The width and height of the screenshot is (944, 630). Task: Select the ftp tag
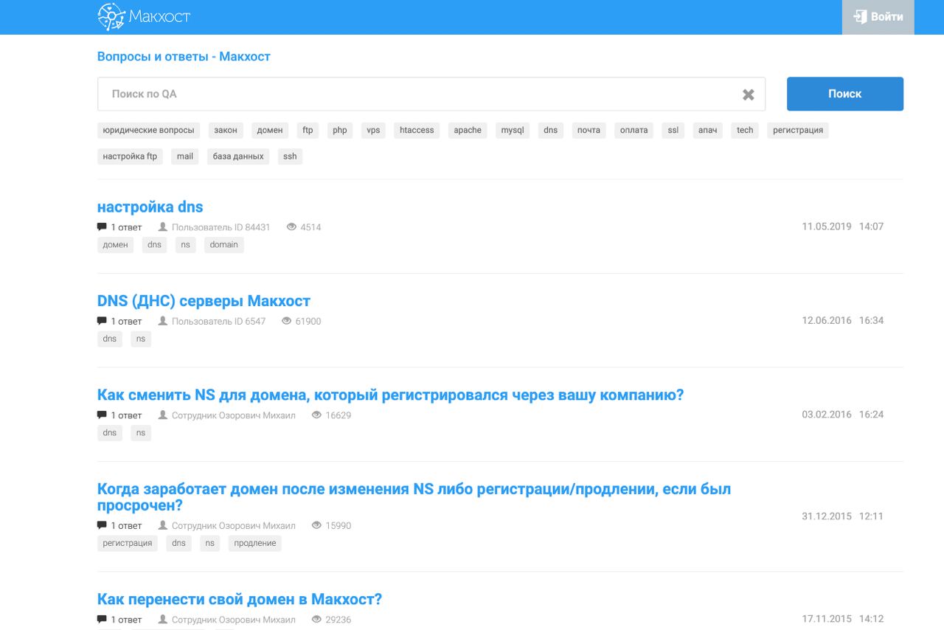[x=308, y=131]
